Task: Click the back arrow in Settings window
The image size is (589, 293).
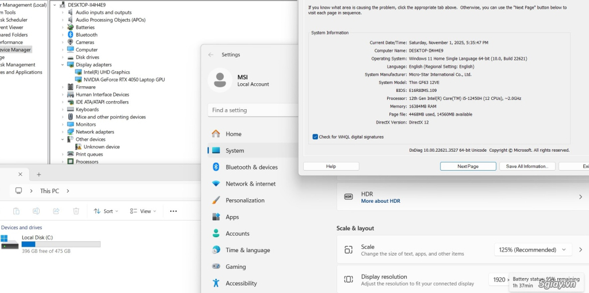Action: click(x=211, y=55)
